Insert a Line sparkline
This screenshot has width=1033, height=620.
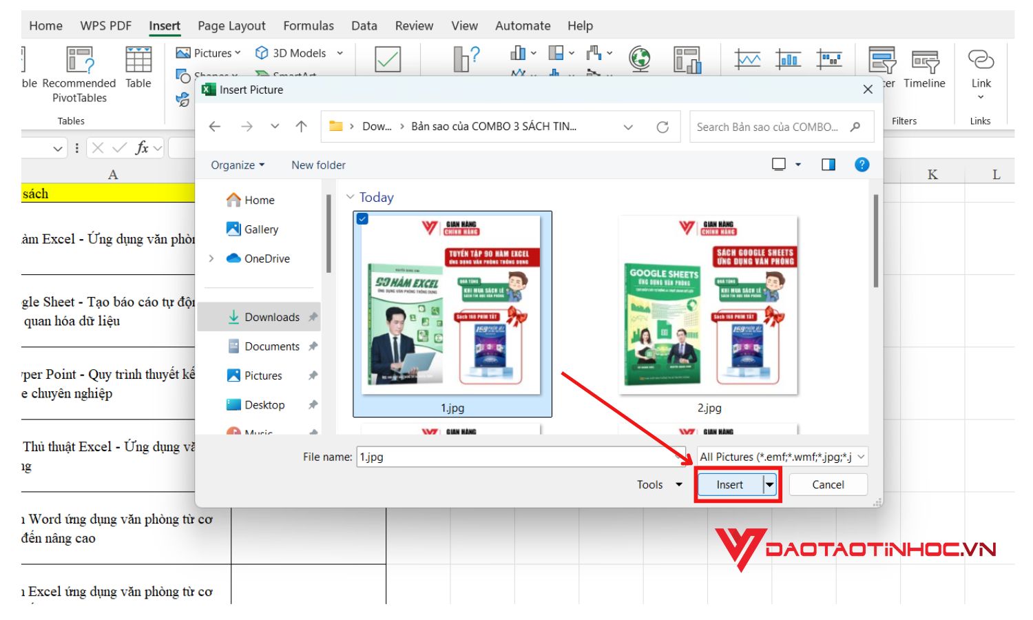click(x=749, y=59)
